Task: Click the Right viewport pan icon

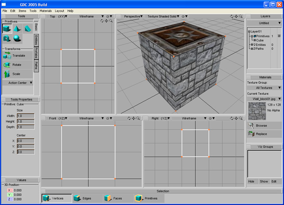Action: 236,118
